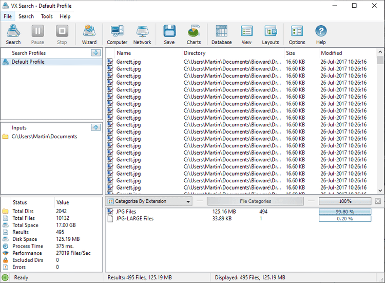Click the 100% filter button
The width and height of the screenshot is (385, 283).
tap(345, 201)
